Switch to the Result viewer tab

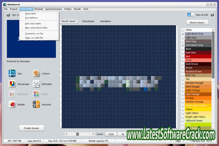(x=68, y=21)
